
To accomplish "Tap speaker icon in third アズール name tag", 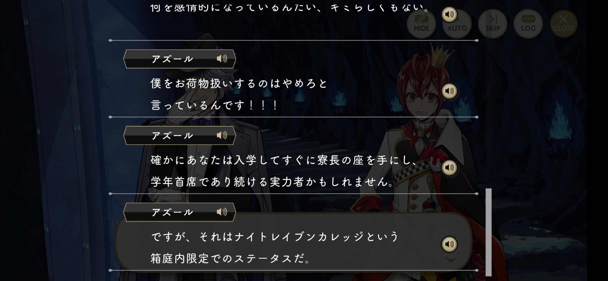I will click(222, 212).
